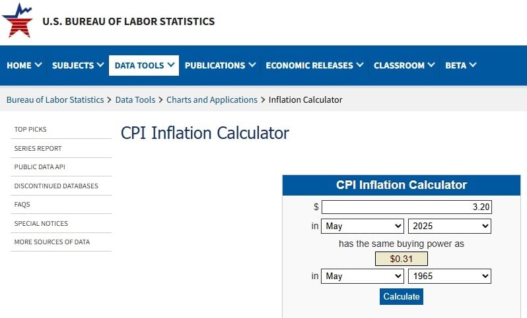The image size is (527, 318).
Task: Open the 2025 year dropdown
Action: tap(449, 226)
